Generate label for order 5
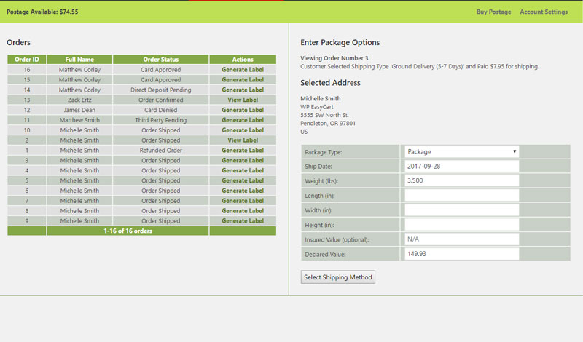 (243, 180)
